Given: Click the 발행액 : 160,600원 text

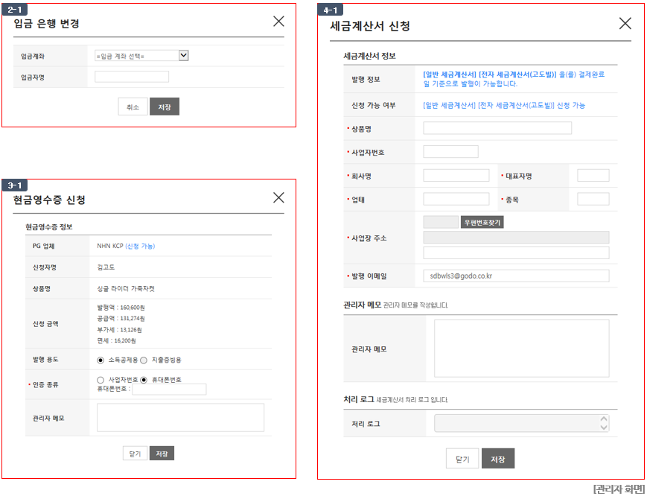Looking at the screenshot, I should click(121, 308).
